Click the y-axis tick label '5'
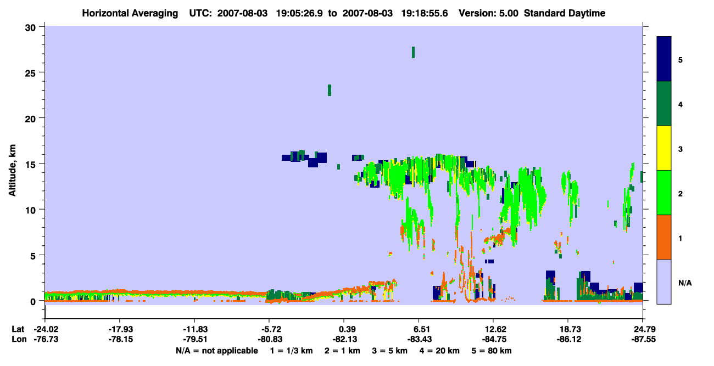Image resolution: width=714 pixels, height=366 pixels. (x=34, y=255)
